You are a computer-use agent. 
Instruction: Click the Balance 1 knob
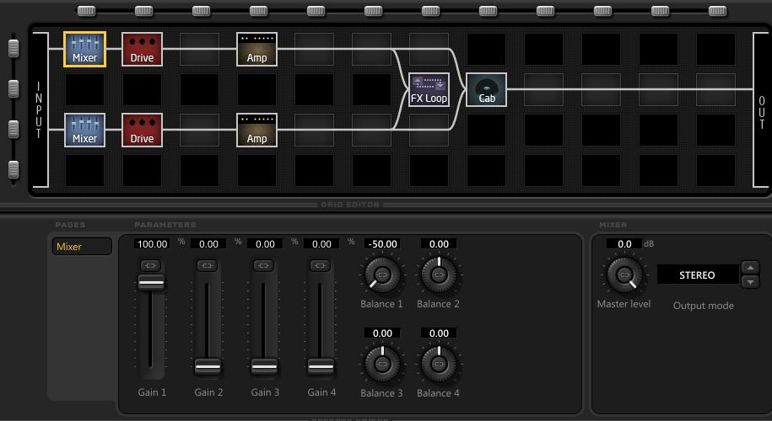[x=382, y=274]
